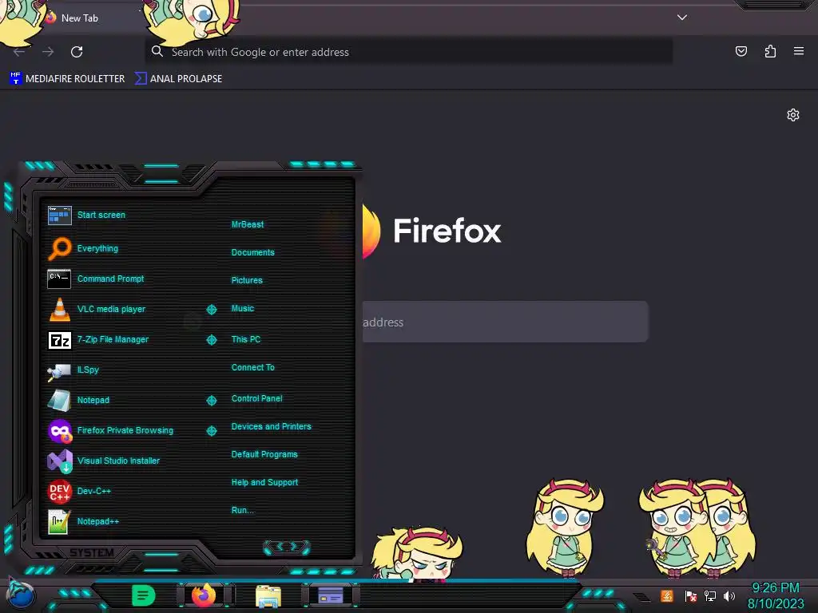Open This PC from the start menu
The width and height of the screenshot is (818, 613).
(246, 338)
